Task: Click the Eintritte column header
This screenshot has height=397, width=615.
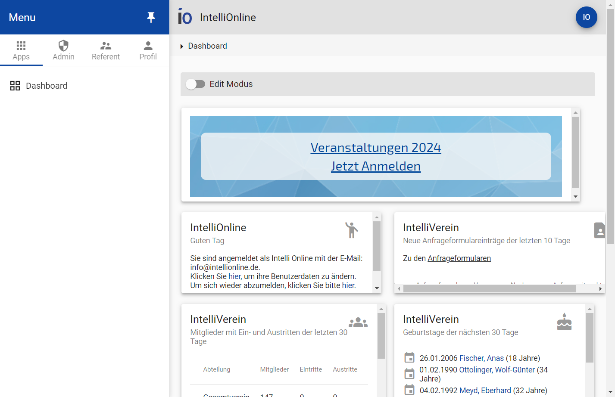Action: [x=311, y=369]
